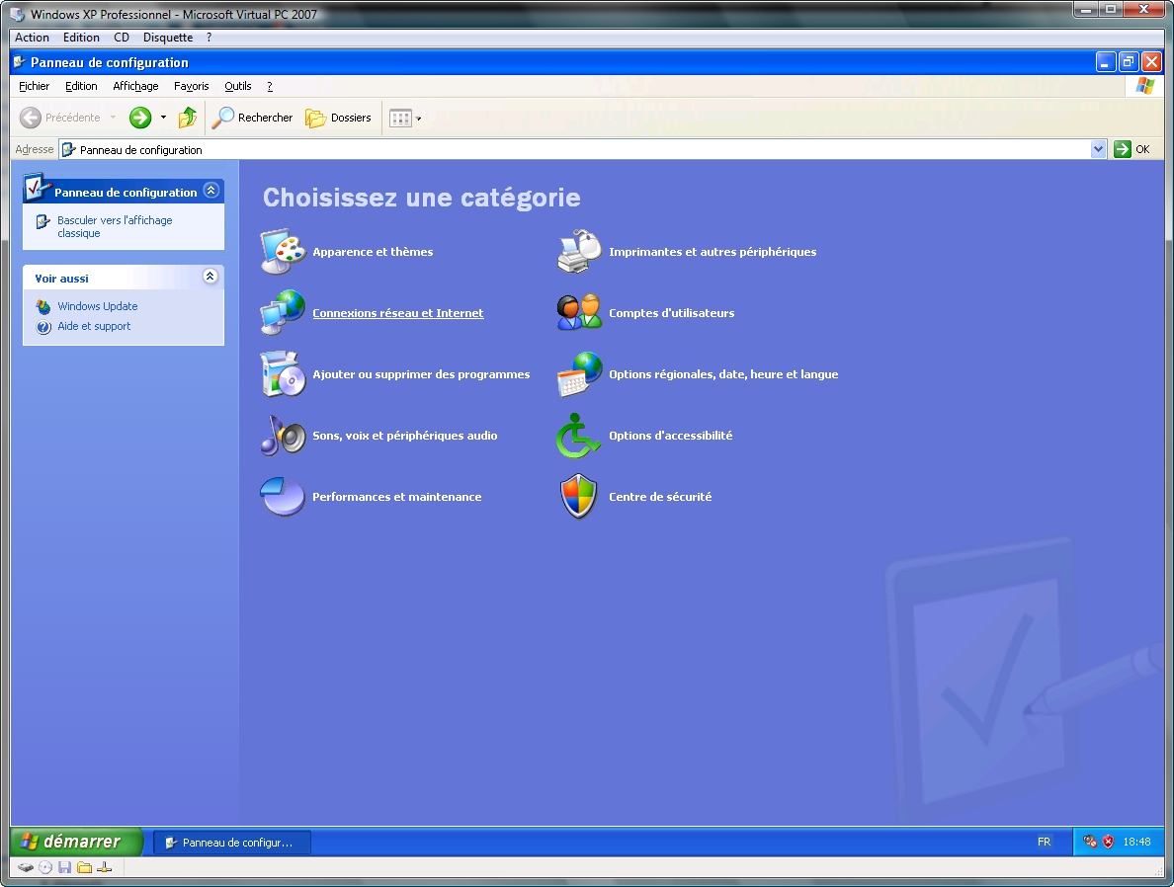Image resolution: width=1174 pixels, height=887 pixels.
Task: Click the FR language bar indicator
Action: pos(1044,843)
